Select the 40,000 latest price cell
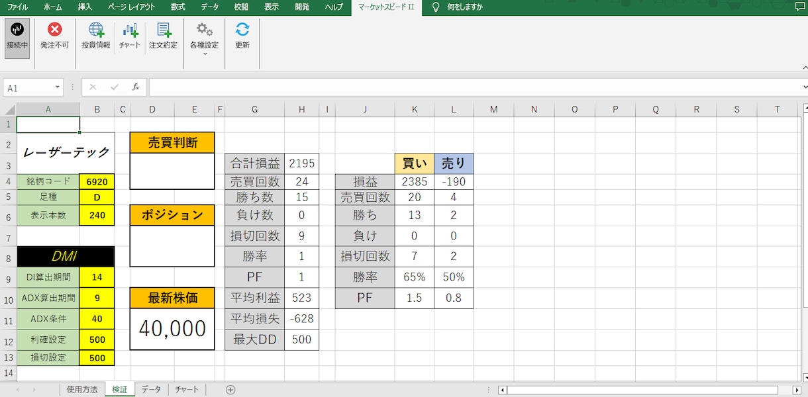The width and height of the screenshot is (808, 397). click(172, 329)
